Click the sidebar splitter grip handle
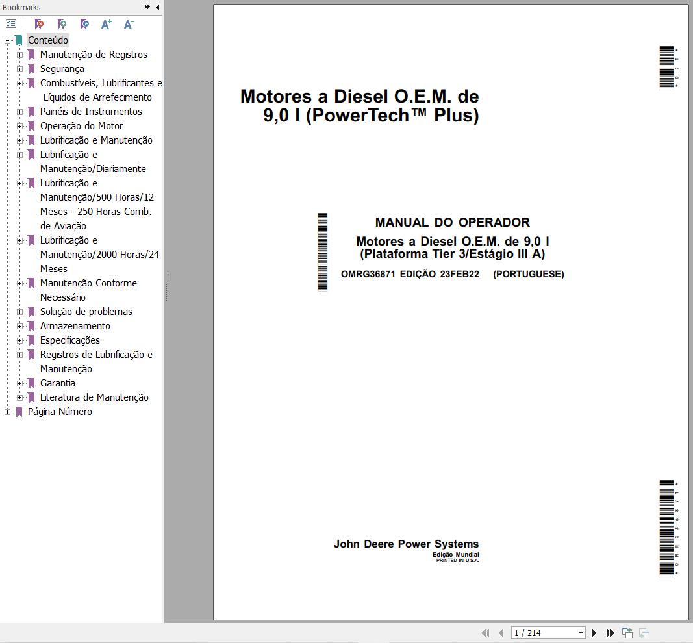 tap(167, 287)
